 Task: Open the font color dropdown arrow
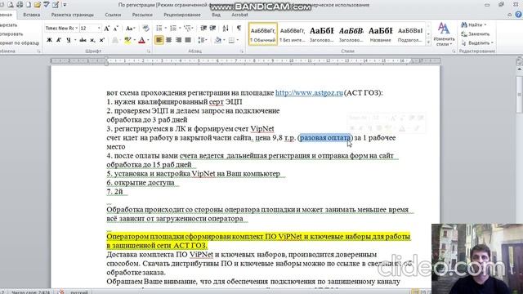point(148,40)
